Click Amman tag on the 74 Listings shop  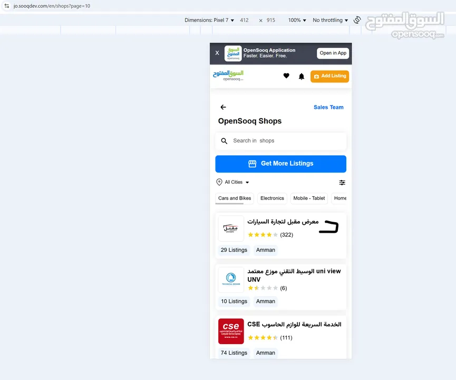click(x=266, y=353)
